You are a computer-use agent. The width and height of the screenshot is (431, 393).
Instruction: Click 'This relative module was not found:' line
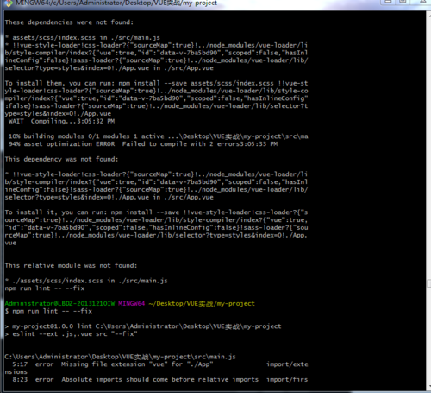(71, 265)
